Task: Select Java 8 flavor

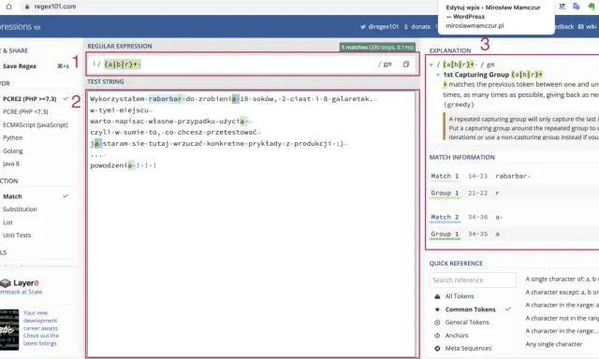Action: [x=10, y=164]
